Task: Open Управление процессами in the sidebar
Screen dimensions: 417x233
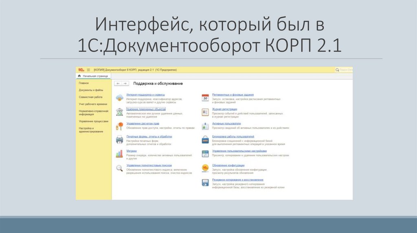Action: pyautogui.click(x=94, y=121)
